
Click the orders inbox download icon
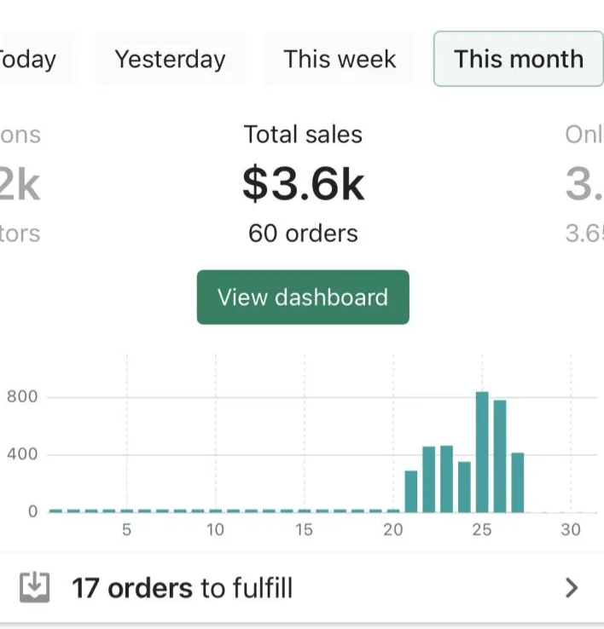coord(34,588)
